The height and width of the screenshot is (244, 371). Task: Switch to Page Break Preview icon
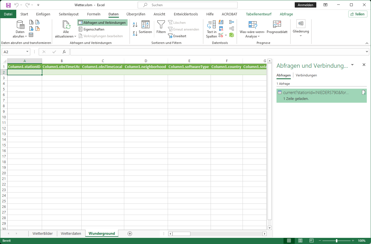(312, 241)
